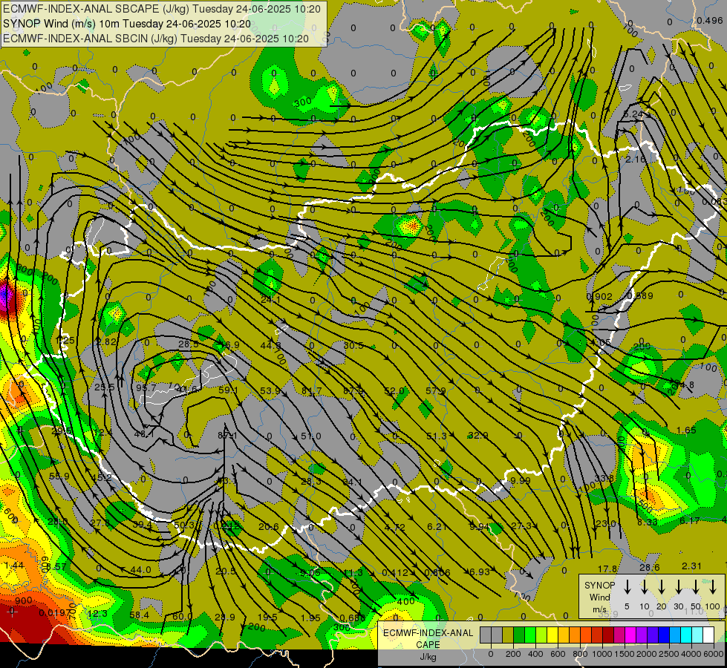
Task: Click the SBCAPE title line in header box
Action: coord(161,9)
